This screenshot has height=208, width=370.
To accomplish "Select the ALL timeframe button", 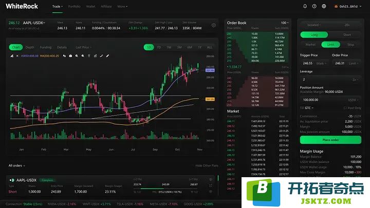I will pos(210,47).
